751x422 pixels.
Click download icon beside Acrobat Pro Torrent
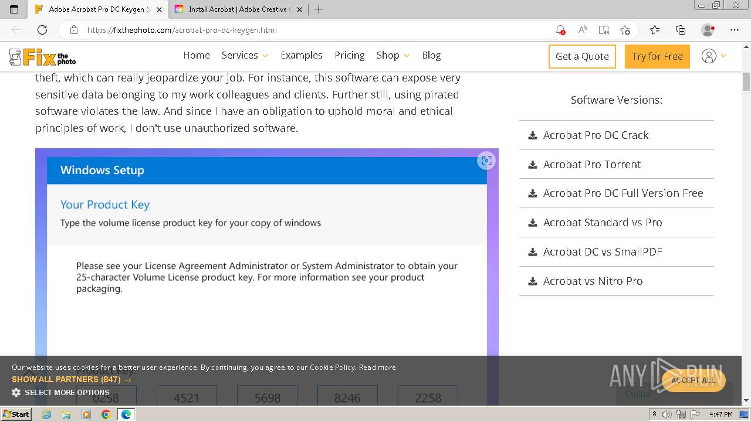point(533,165)
